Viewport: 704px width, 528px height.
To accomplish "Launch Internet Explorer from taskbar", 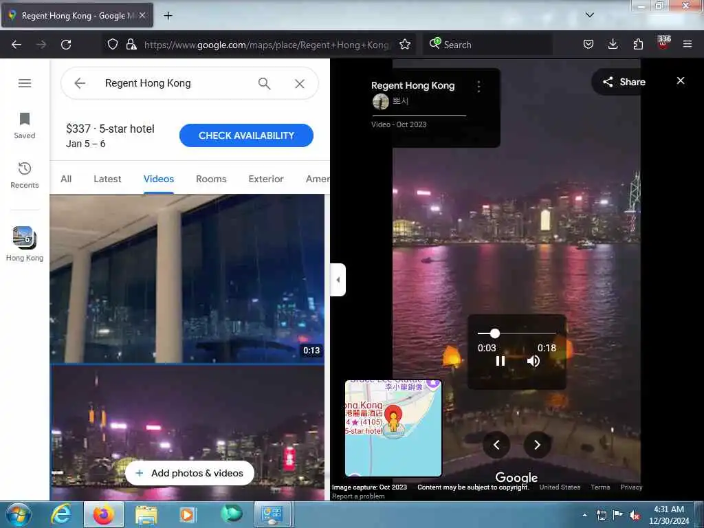I will click(x=61, y=515).
